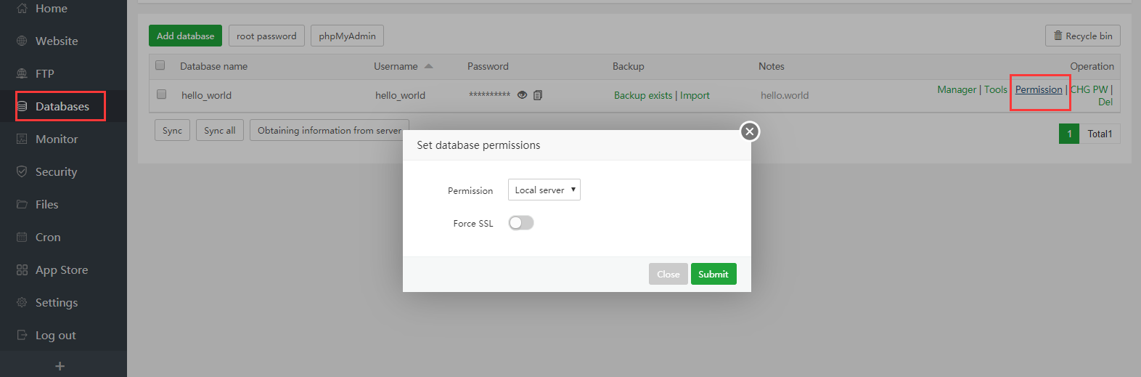Click the plus icon at sidebar bottom

[60, 366]
